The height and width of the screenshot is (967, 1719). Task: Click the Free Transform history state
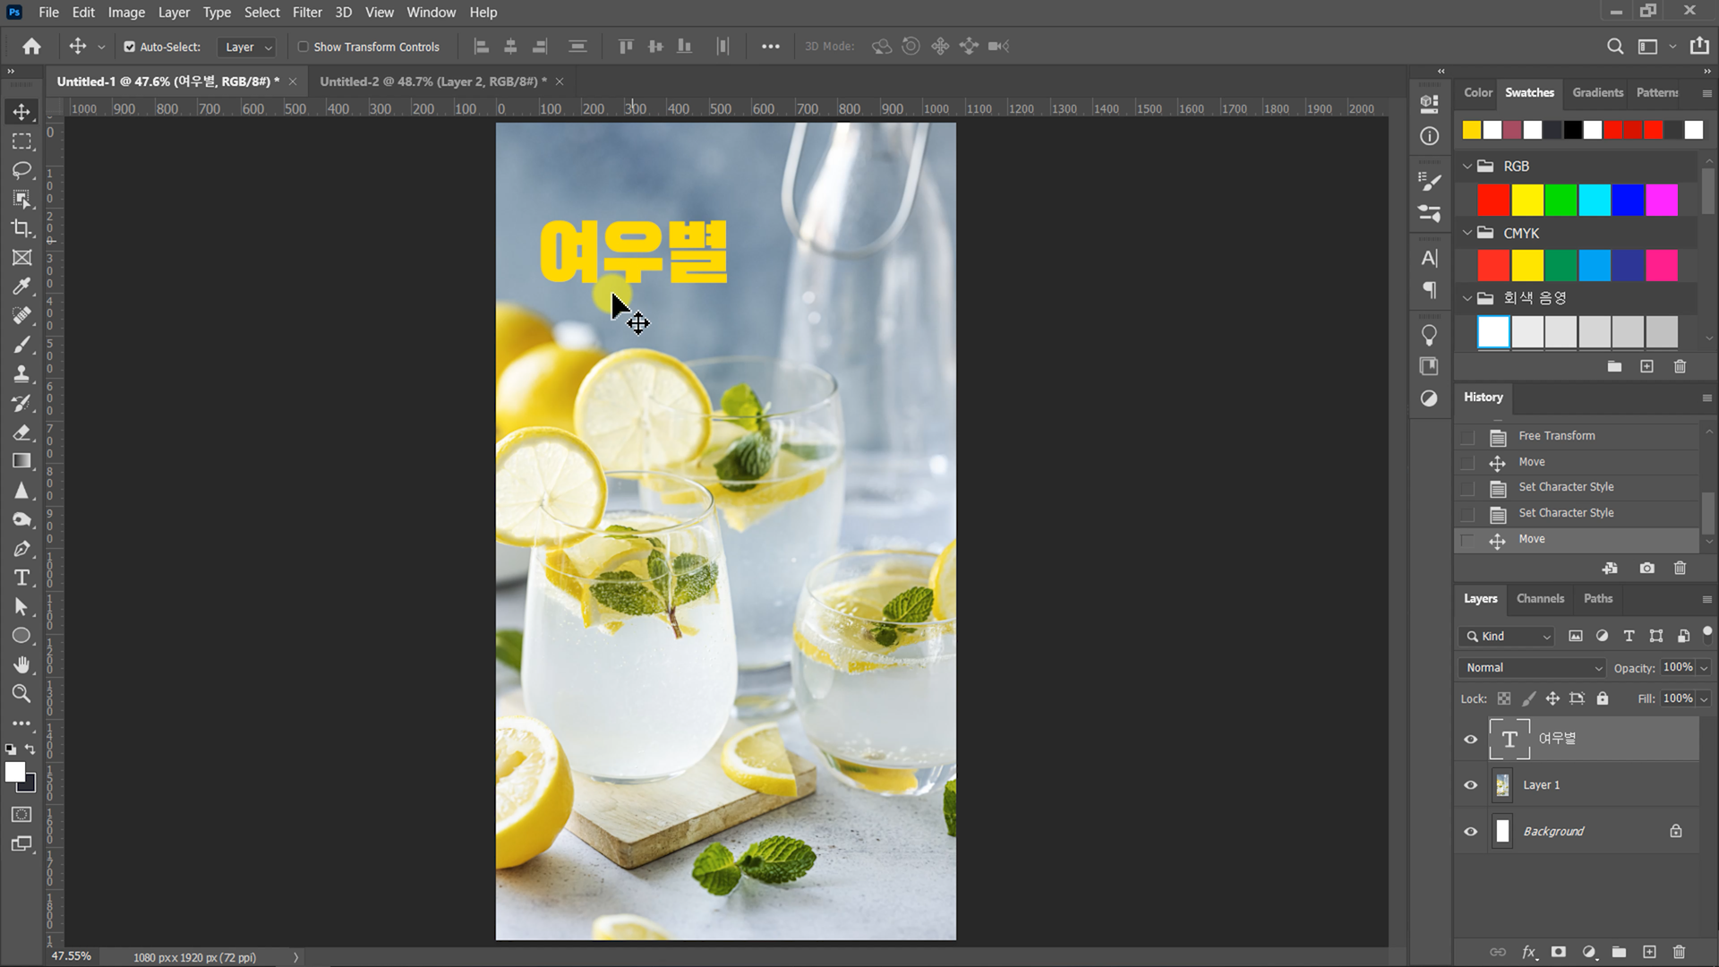pos(1556,436)
